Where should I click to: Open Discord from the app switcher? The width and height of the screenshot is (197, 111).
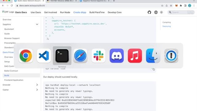click(x=117, y=56)
